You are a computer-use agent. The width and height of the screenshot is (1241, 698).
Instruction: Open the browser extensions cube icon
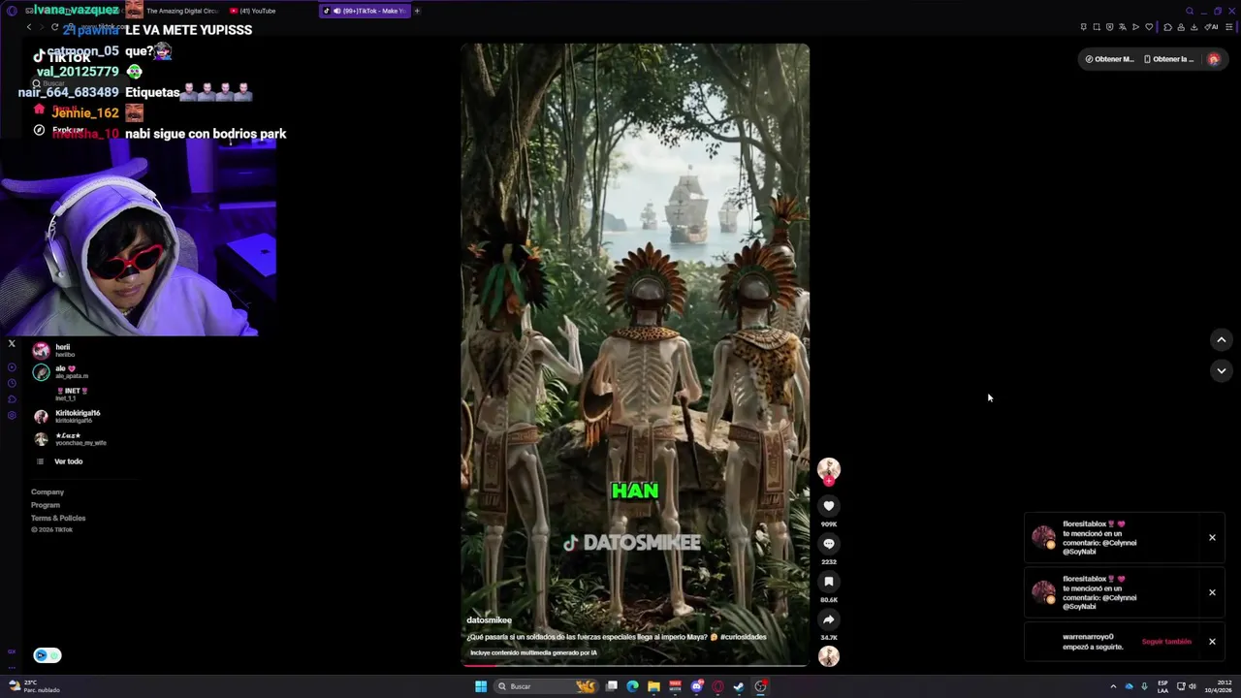[x=1167, y=27]
